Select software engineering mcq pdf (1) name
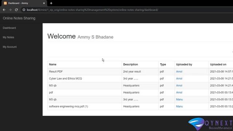Screen dimensions: 233x131 (68, 107)
